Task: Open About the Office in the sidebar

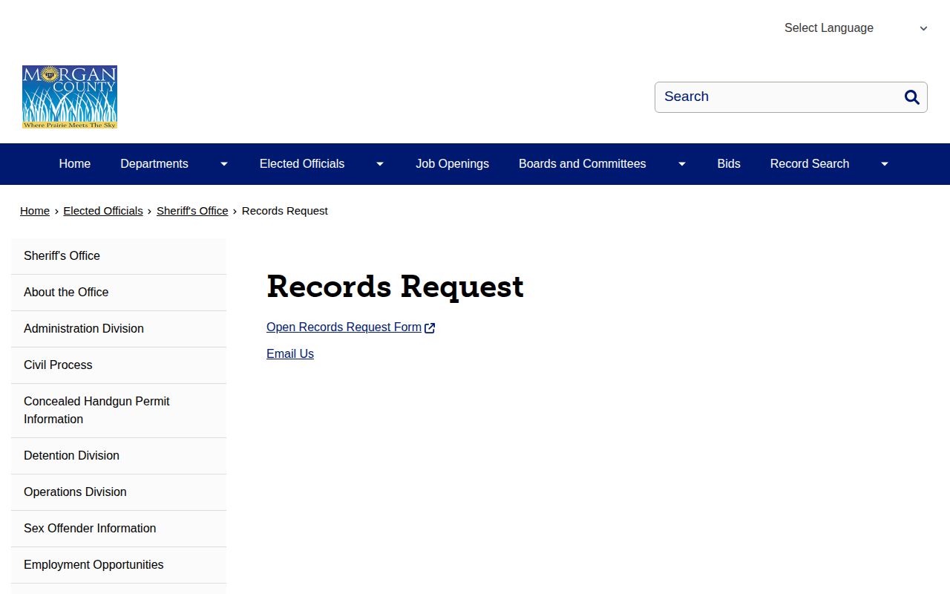Action: pos(119,293)
